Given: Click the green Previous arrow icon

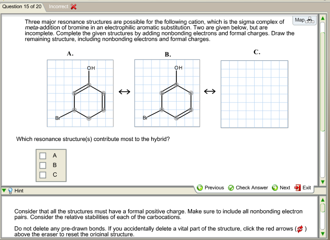Looking at the screenshot, I should [x=200, y=187].
